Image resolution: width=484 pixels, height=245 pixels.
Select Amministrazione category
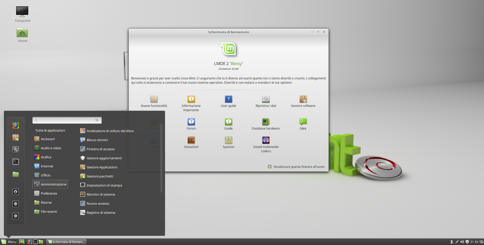click(50, 184)
